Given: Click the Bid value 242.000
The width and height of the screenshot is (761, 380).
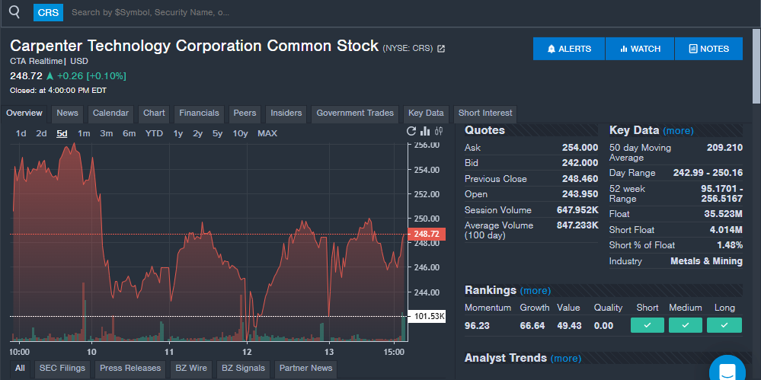Looking at the screenshot, I should click(x=580, y=163).
